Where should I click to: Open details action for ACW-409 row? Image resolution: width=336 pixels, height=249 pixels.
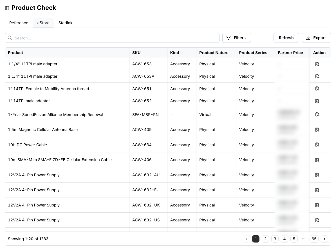[317, 130]
